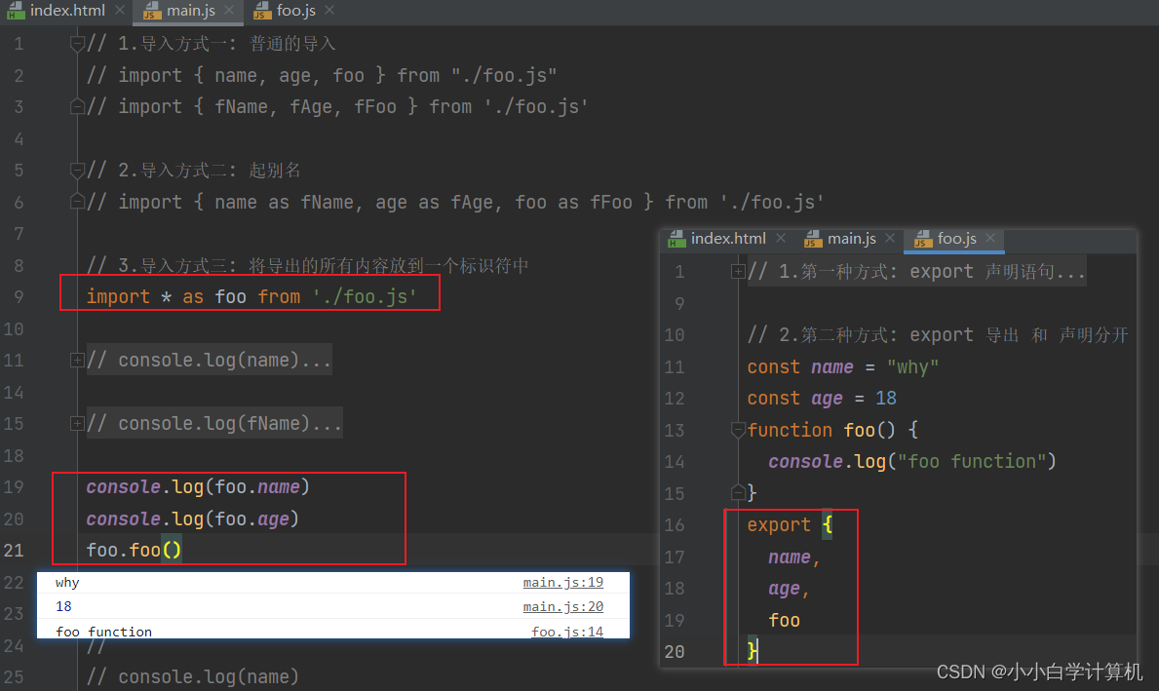Close main.js tab in the inset editor

pyautogui.click(x=890, y=238)
